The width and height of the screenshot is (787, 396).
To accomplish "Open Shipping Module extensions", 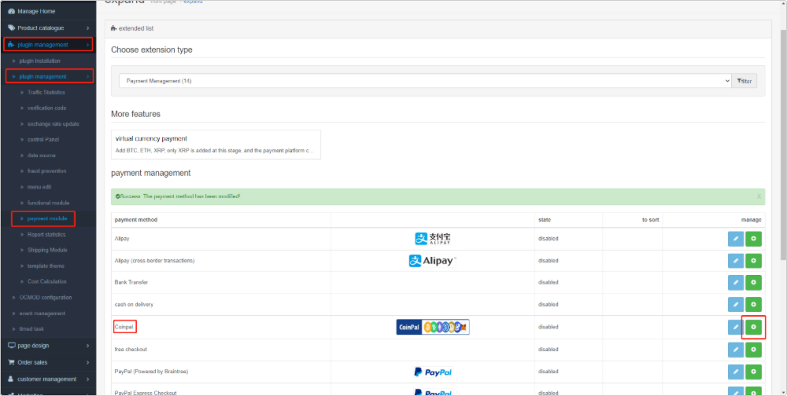I will (x=47, y=250).
